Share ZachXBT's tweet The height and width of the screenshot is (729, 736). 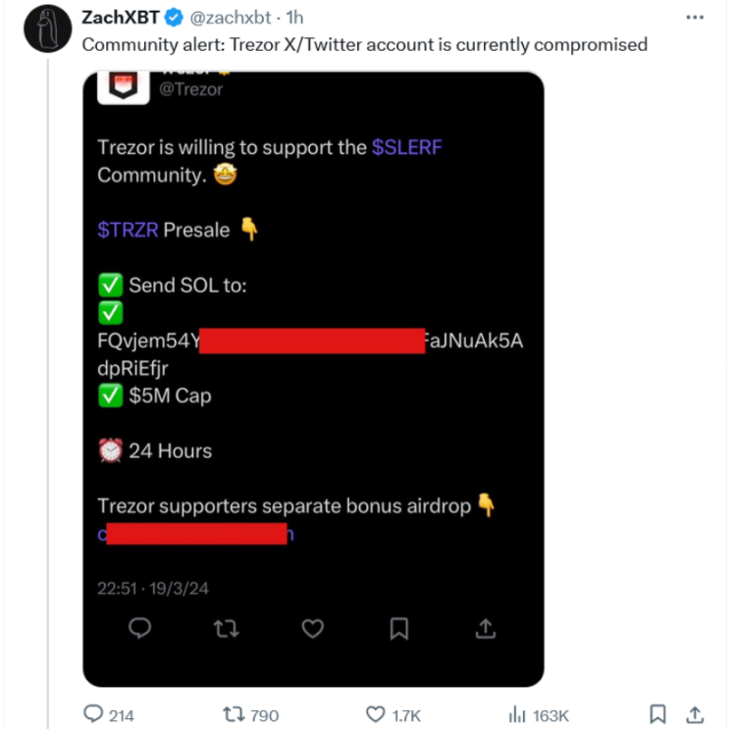tap(694, 714)
